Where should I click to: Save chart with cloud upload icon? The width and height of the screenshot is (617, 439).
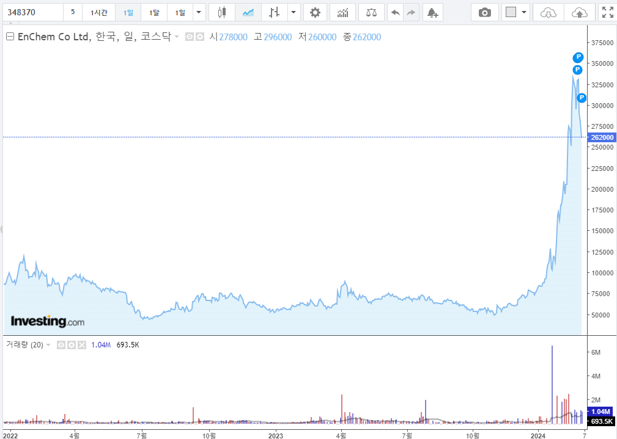point(579,12)
